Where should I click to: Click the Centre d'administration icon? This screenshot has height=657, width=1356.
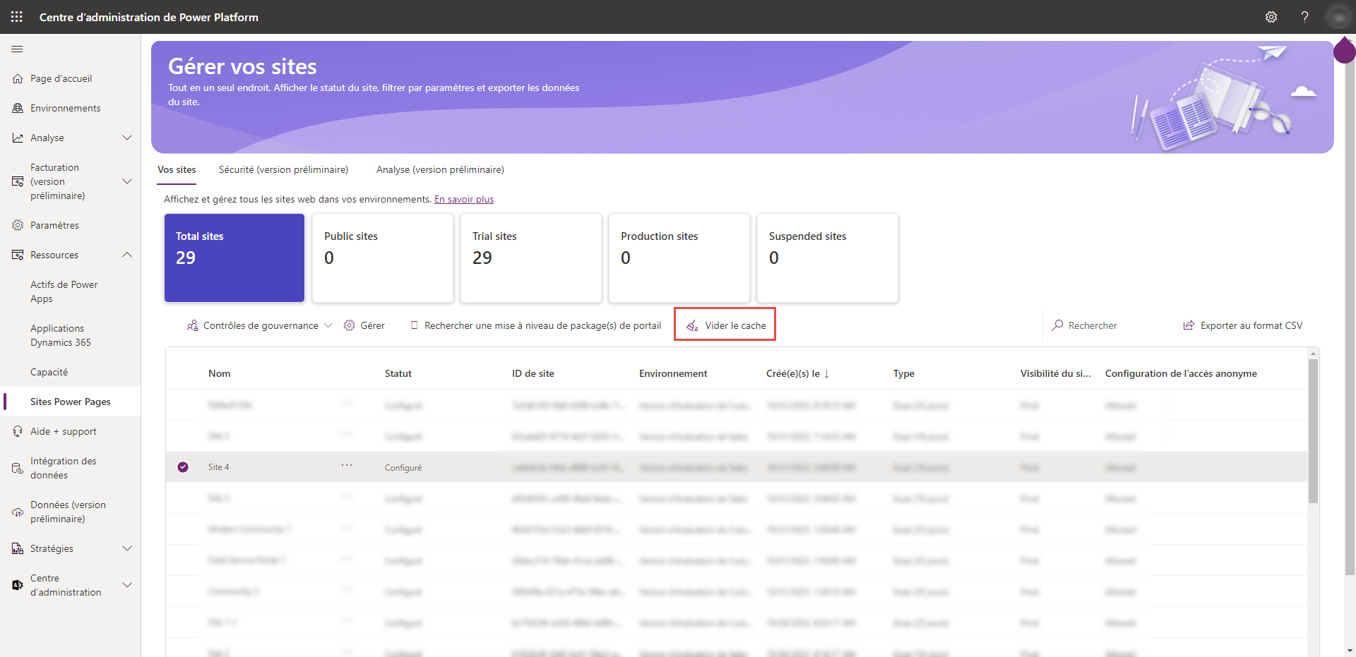[x=18, y=585]
